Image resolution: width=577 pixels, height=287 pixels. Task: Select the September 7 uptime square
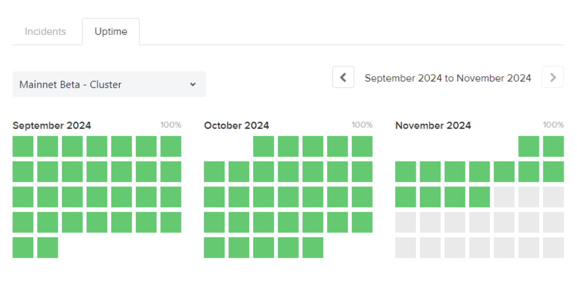(x=171, y=146)
